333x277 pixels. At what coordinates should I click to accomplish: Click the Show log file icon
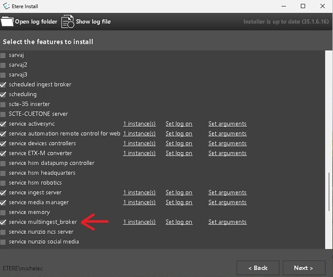coord(67,22)
